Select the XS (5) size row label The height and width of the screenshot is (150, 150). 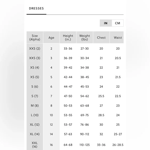[x=35, y=77]
